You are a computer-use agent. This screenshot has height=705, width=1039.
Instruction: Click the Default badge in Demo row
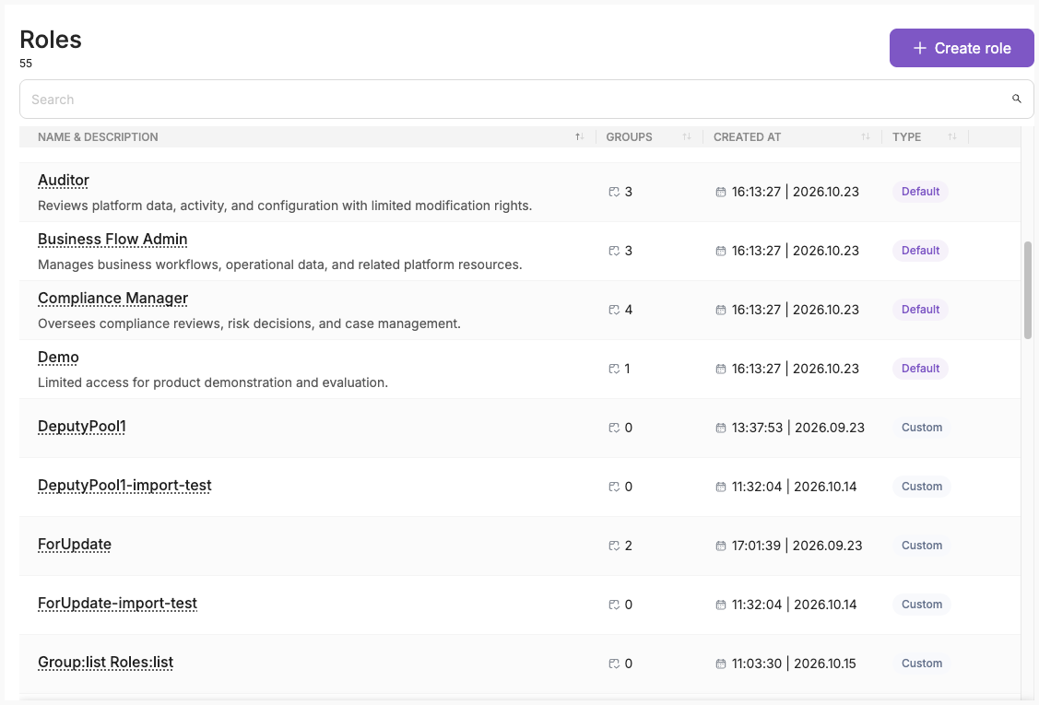[x=920, y=369]
